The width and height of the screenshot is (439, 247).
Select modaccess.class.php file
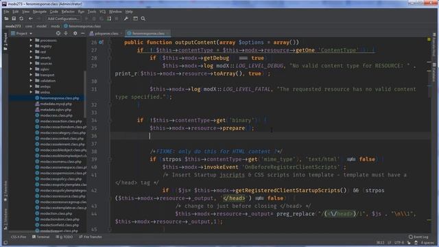(x=56, y=115)
